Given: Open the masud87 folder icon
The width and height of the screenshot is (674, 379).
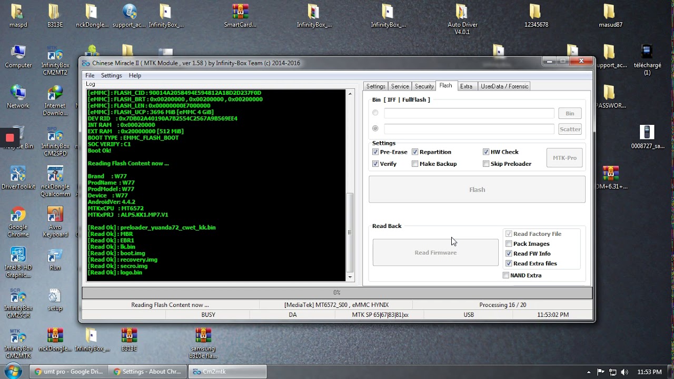Looking at the screenshot, I should click(610, 16).
